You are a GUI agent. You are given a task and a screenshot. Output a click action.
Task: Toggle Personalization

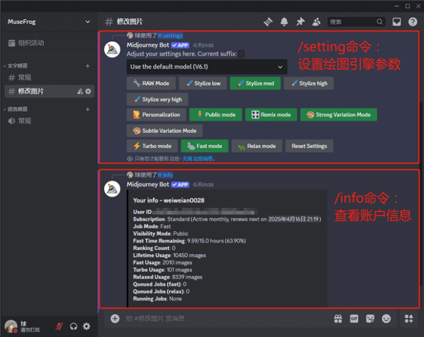[157, 115]
